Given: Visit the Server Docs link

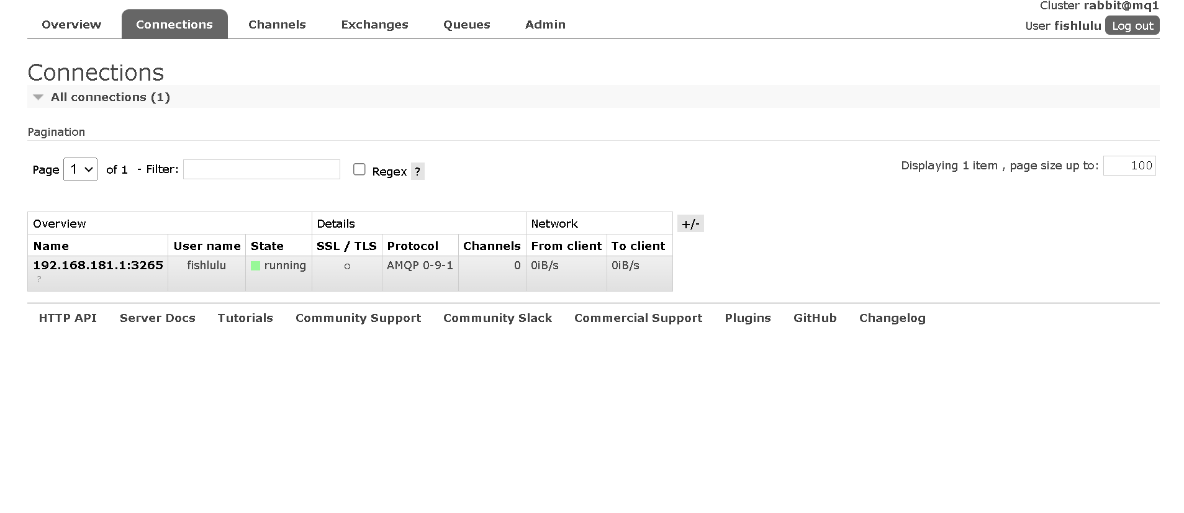Looking at the screenshot, I should [x=158, y=318].
